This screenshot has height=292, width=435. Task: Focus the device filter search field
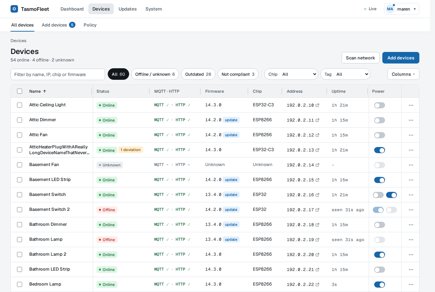tap(58, 74)
